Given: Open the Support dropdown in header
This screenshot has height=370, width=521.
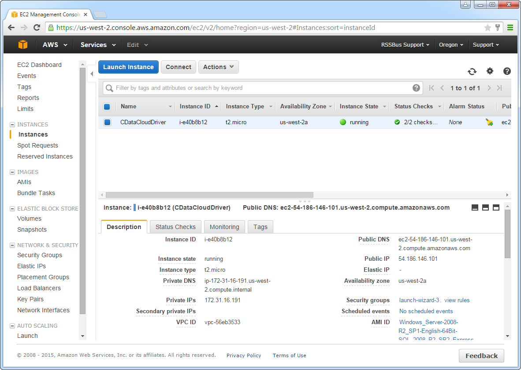Looking at the screenshot, I should pos(486,45).
